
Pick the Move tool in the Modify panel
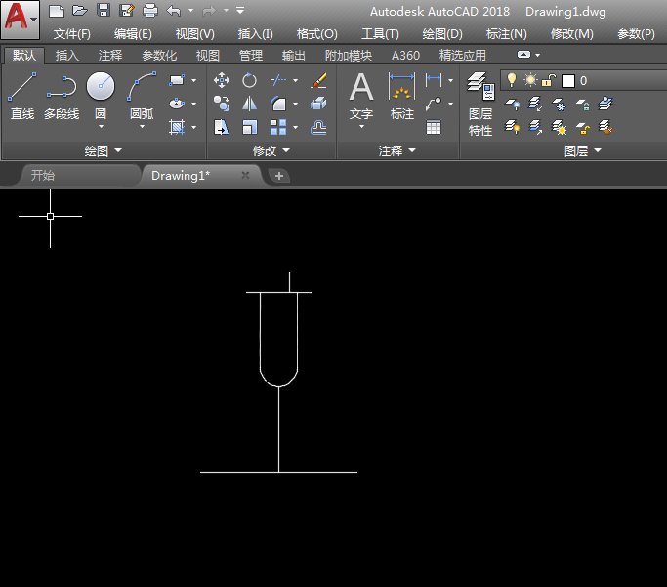[x=222, y=80]
